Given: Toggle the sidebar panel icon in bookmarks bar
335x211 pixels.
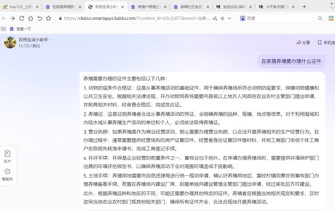Looking at the screenshot, I should 4,29.
